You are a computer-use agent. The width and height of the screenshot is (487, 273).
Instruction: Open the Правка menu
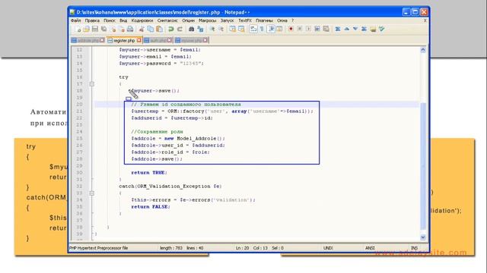[x=92, y=20]
